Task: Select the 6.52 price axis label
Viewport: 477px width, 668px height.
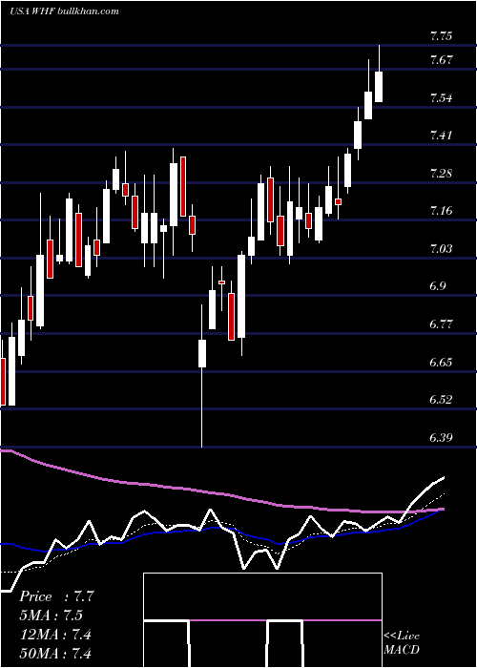Action: click(x=441, y=400)
